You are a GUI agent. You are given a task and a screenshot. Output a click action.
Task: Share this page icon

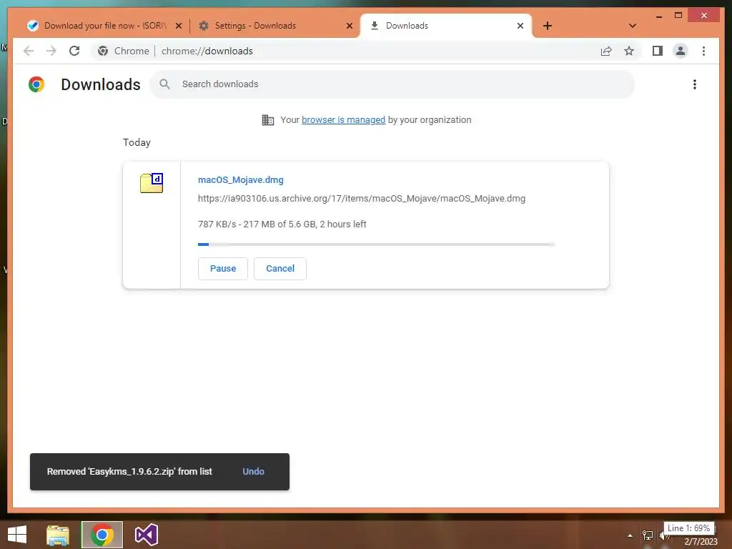(606, 51)
